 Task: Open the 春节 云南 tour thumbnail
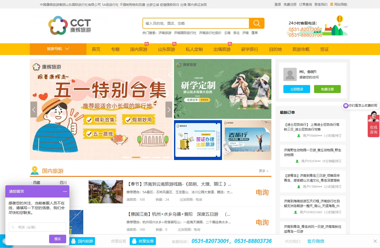[x=106, y=192]
